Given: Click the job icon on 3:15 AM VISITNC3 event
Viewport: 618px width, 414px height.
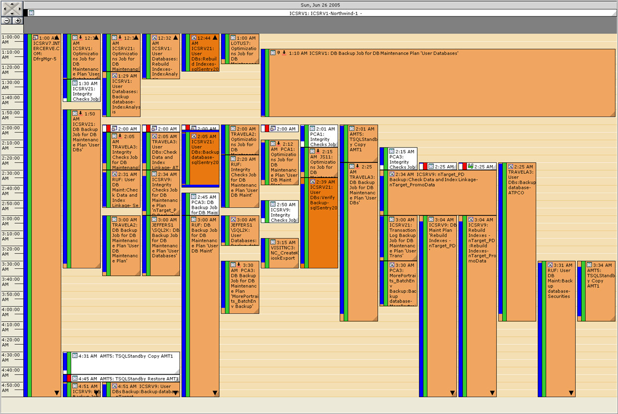Looking at the screenshot, I should [x=273, y=242].
